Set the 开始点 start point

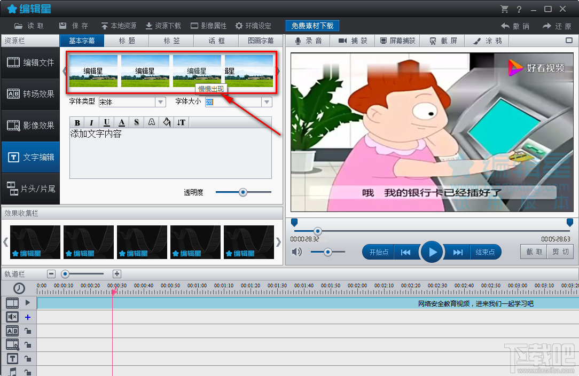(379, 252)
